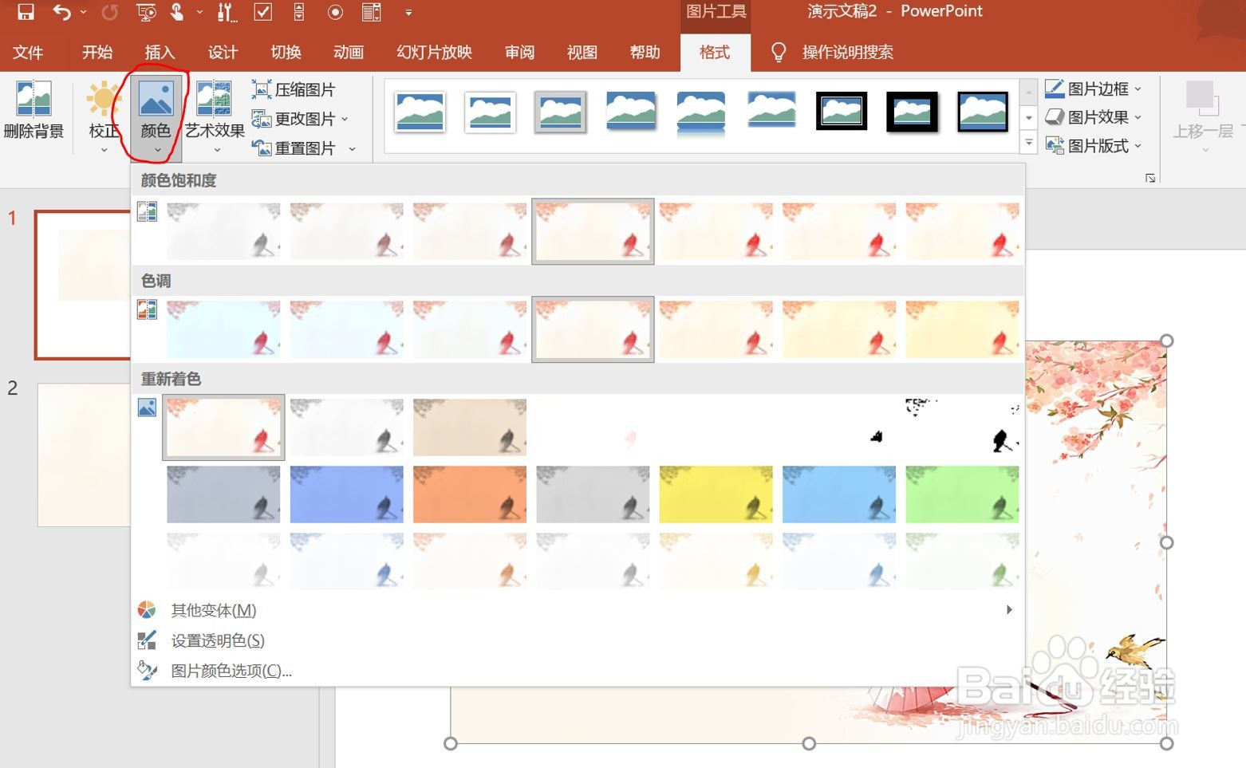Click 压缩图片 compress pictures
The width and height of the screenshot is (1246, 768).
point(294,89)
